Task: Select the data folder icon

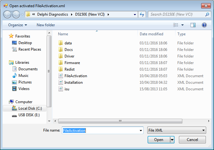Action: tap(60, 43)
